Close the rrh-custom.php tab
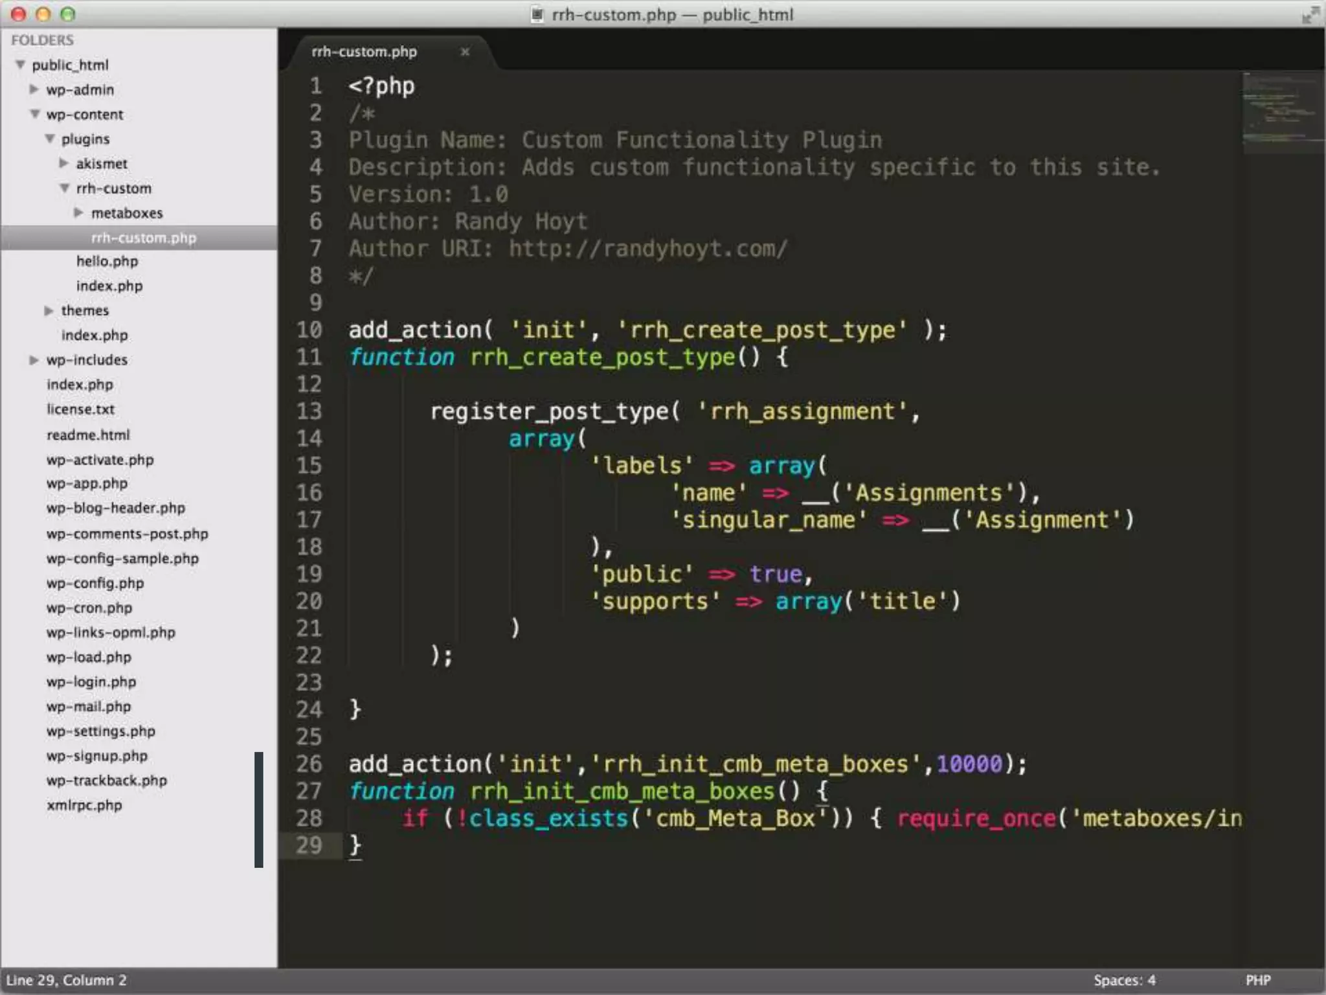The width and height of the screenshot is (1326, 995). (x=465, y=52)
